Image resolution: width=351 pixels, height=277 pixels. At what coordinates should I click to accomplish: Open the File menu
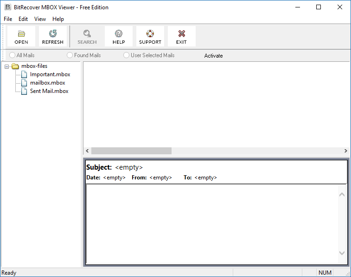(x=8, y=19)
